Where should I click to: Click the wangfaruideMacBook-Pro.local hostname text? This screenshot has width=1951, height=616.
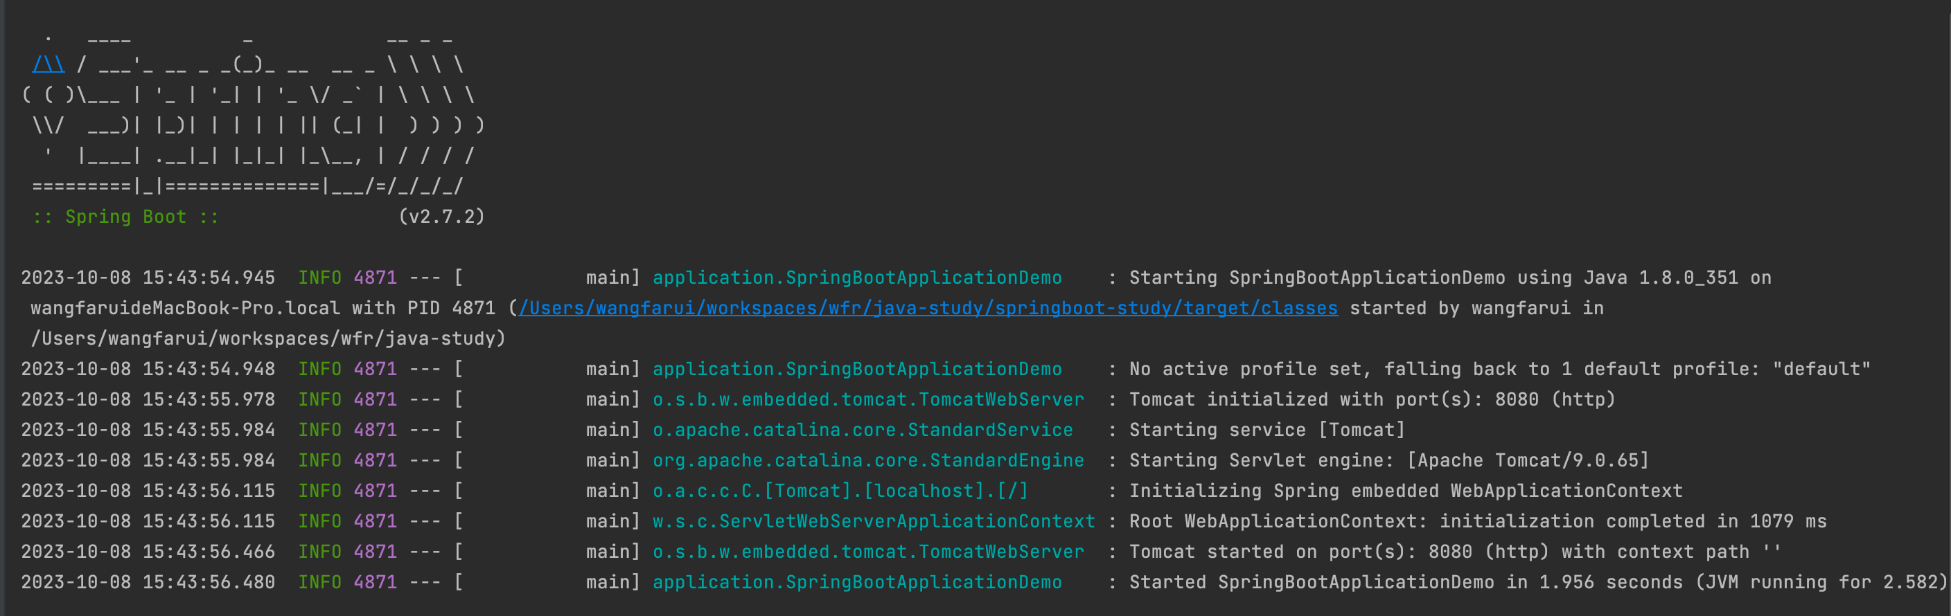tap(186, 309)
